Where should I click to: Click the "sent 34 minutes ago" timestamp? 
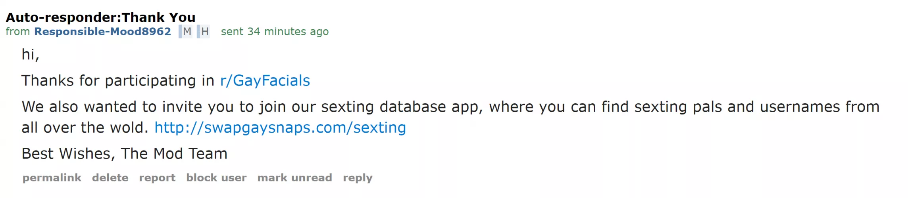pyautogui.click(x=275, y=31)
